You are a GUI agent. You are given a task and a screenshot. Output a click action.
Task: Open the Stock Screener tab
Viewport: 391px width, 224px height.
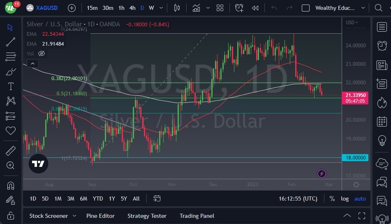click(x=49, y=216)
